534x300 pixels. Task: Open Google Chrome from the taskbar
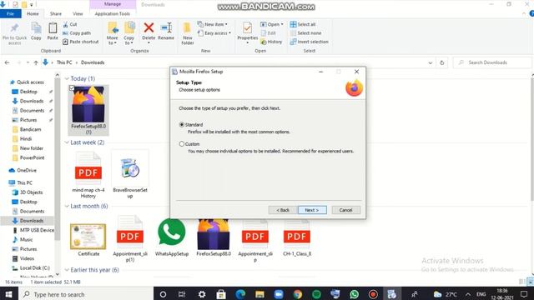pos(298,294)
